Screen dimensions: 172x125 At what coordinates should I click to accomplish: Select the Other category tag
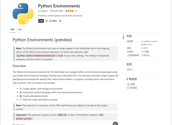click(x=130, y=69)
